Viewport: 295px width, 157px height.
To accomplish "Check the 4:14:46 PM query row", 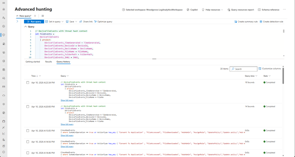I will pos(27,153).
